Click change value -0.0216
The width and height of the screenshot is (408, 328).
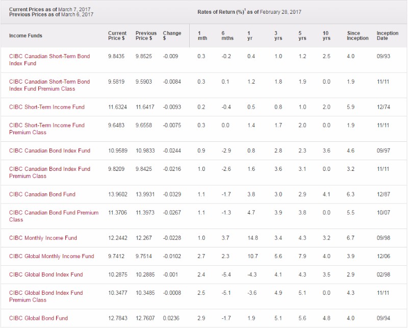pyautogui.click(x=172, y=169)
